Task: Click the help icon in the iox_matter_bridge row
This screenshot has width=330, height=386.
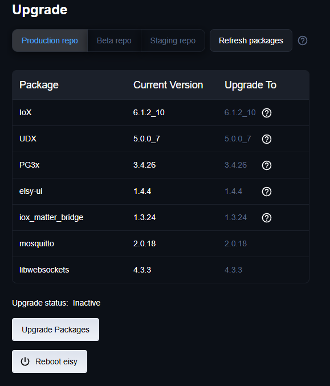Action: (x=267, y=218)
